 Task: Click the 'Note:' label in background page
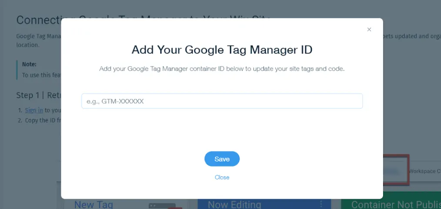[29, 64]
